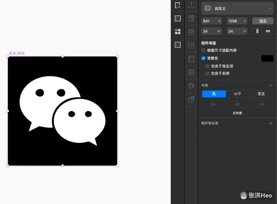Screen dimensions: 277x204
Task: Set artboard to landscape orientation
Action: tap(268, 31)
